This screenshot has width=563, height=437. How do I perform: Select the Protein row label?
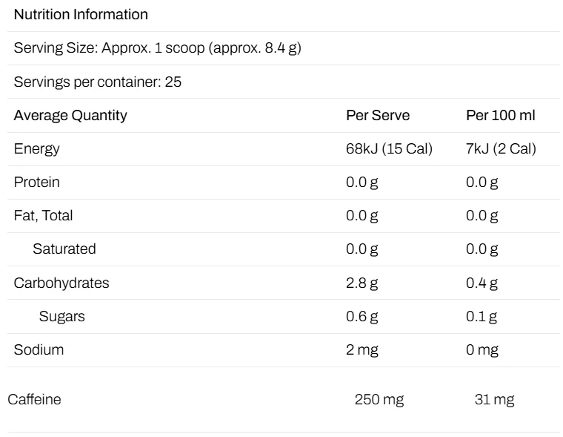36,182
